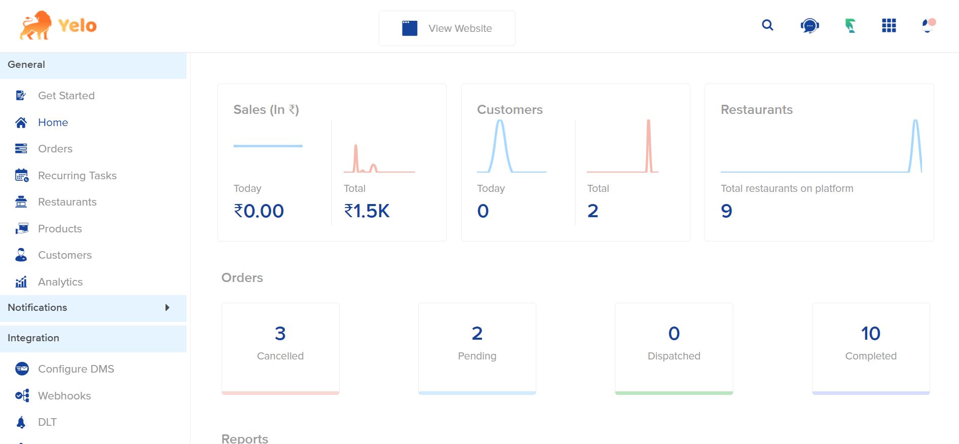The width and height of the screenshot is (959, 444).
Task: Click the Recurring Tasks calendar icon
Action: coord(21,176)
